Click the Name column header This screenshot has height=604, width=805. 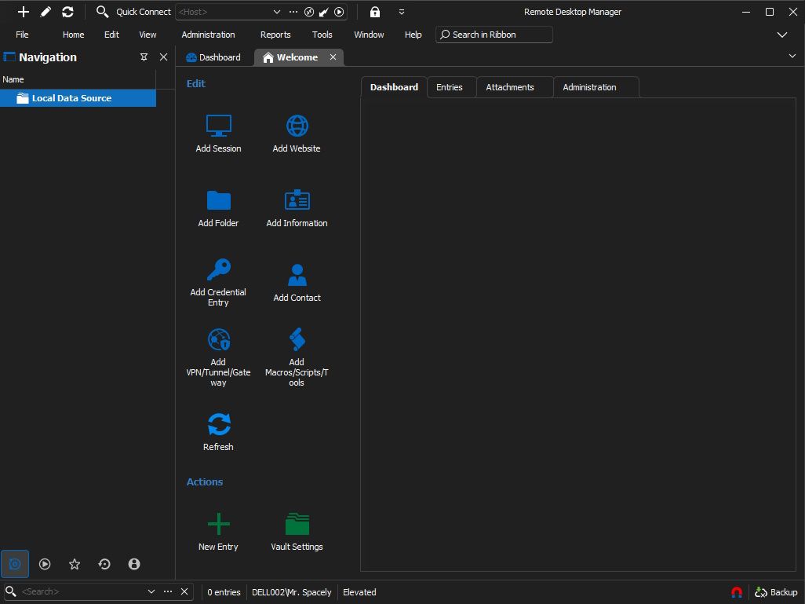(78, 79)
